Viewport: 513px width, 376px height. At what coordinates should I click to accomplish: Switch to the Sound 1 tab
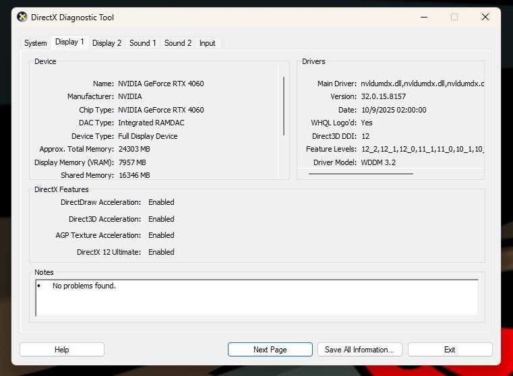coord(143,43)
